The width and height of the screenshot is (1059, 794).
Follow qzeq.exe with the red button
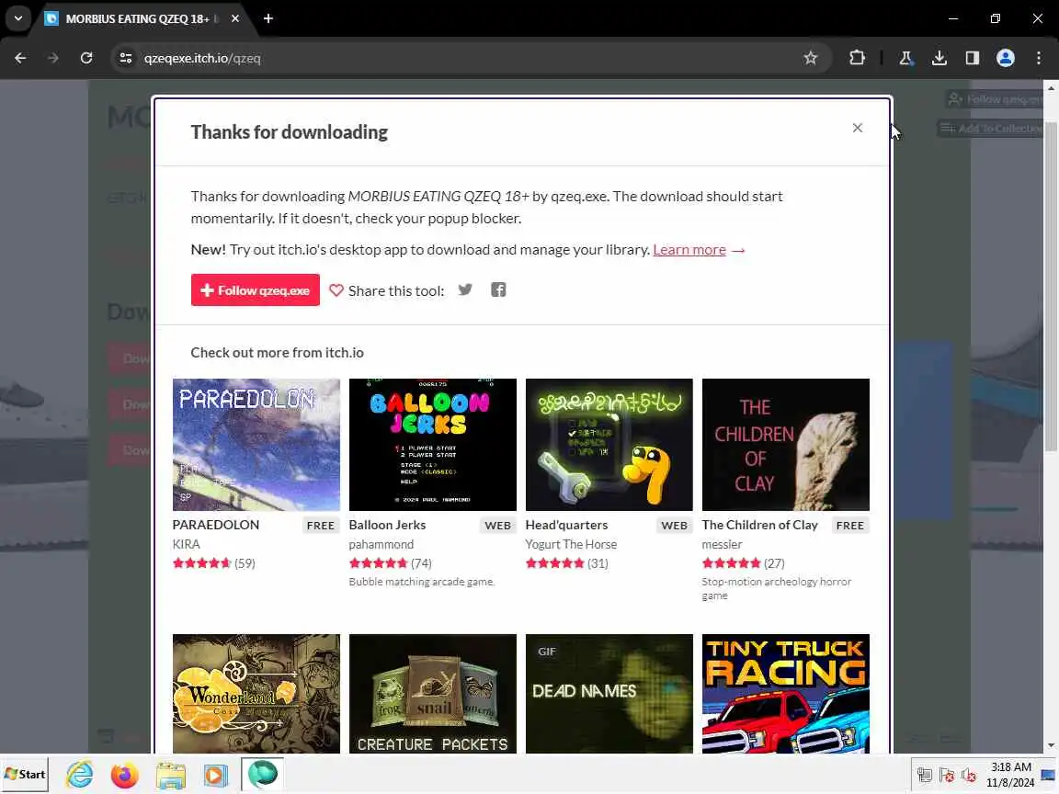click(x=256, y=289)
